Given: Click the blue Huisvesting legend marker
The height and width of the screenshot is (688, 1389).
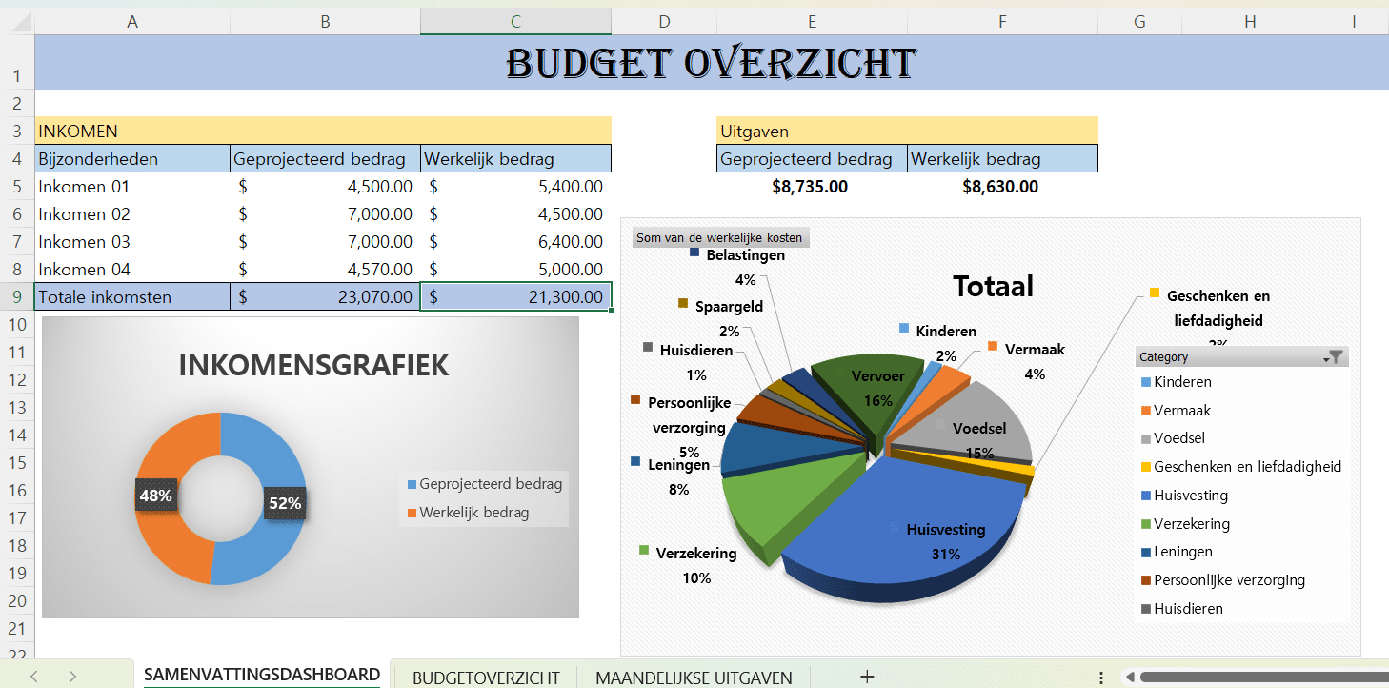Looking at the screenshot, I should pos(1144,496).
